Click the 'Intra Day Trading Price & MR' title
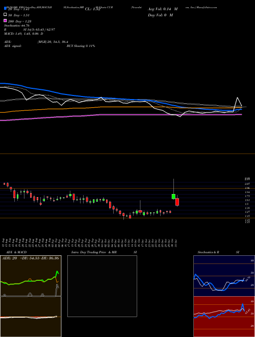 [x=94, y=252]
